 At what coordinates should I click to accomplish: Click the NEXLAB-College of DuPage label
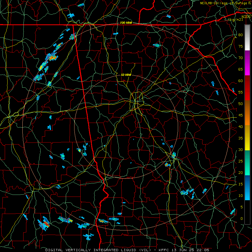click(x=224, y=3)
